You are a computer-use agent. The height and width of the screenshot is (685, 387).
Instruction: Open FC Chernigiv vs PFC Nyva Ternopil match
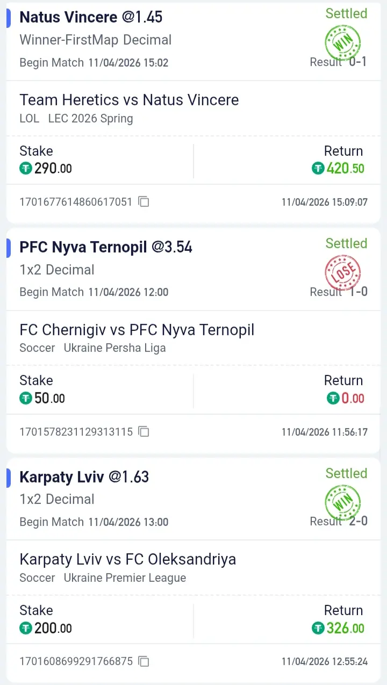[x=137, y=329]
